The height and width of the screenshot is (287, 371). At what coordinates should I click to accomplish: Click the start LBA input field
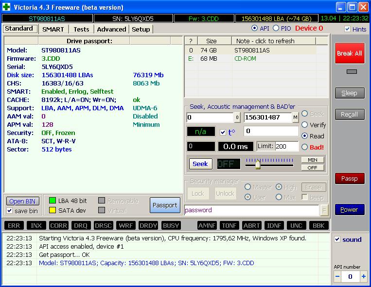(x=210, y=118)
